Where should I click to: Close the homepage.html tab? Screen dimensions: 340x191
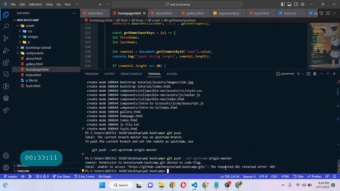pos(144,13)
